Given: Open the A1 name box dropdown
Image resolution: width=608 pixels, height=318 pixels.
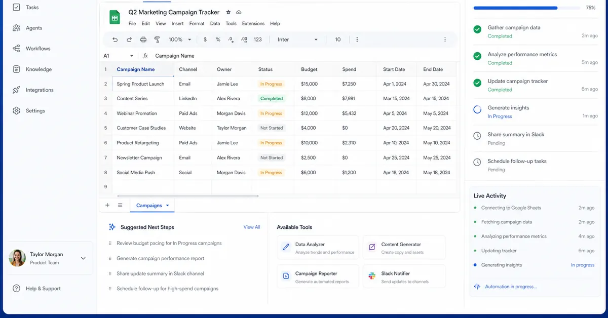Looking at the screenshot, I should click(x=132, y=56).
